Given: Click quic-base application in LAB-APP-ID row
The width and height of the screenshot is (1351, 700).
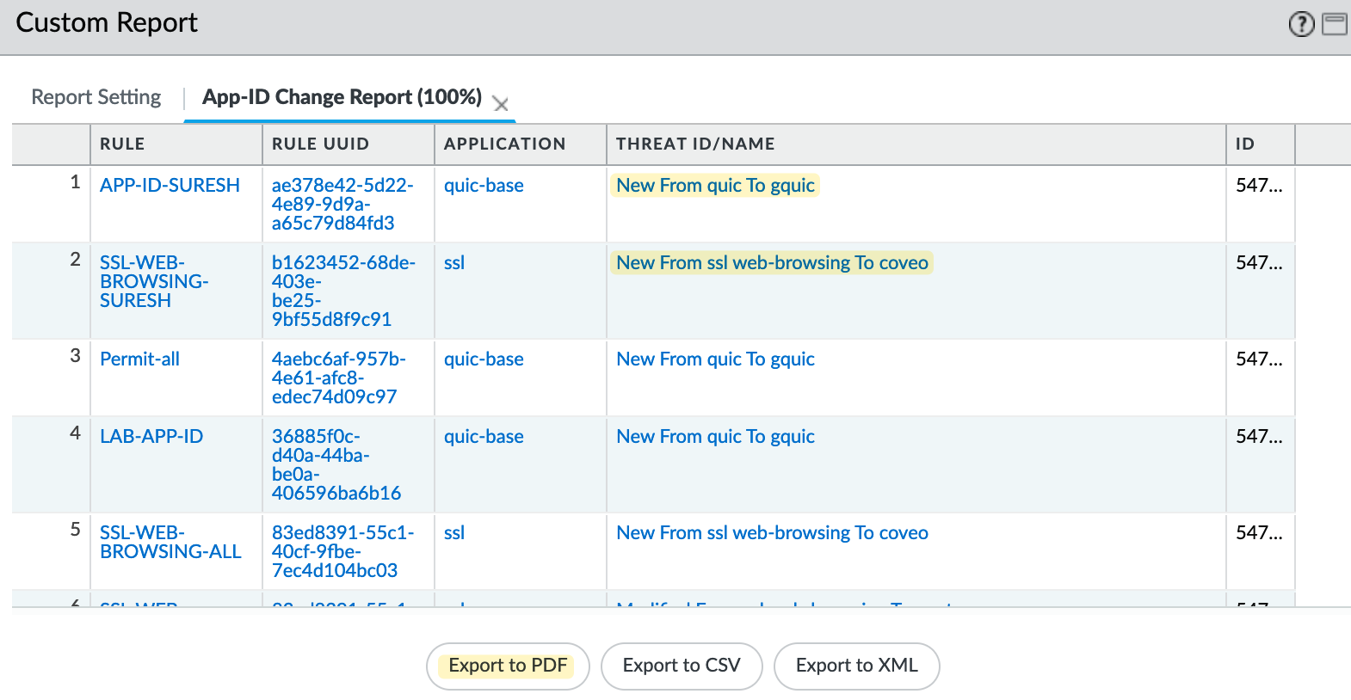Looking at the screenshot, I should click(x=484, y=437).
